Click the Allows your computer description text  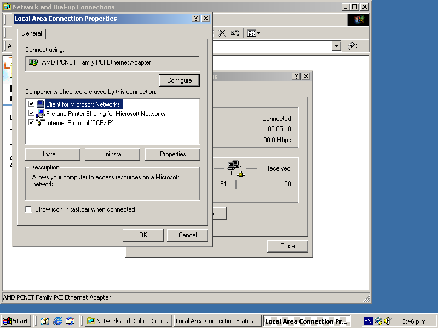click(106, 180)
